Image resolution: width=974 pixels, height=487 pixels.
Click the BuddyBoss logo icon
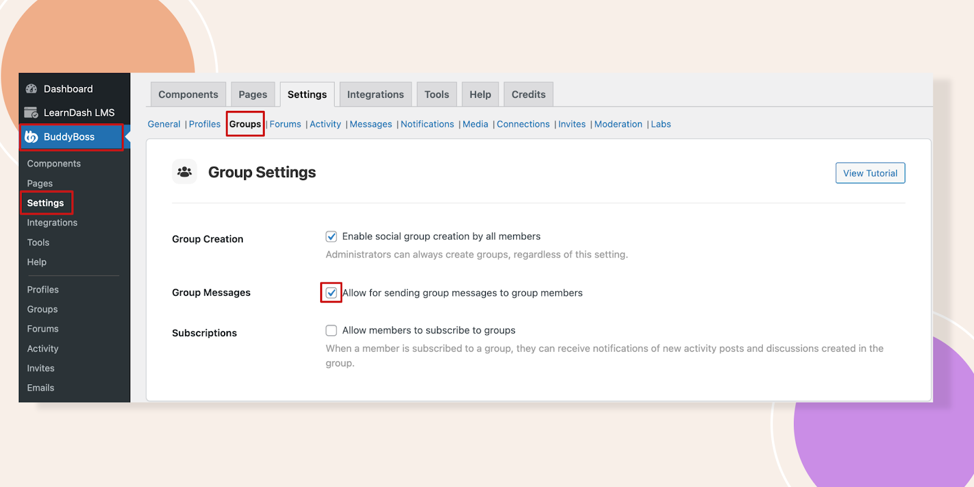click(31, 137)
